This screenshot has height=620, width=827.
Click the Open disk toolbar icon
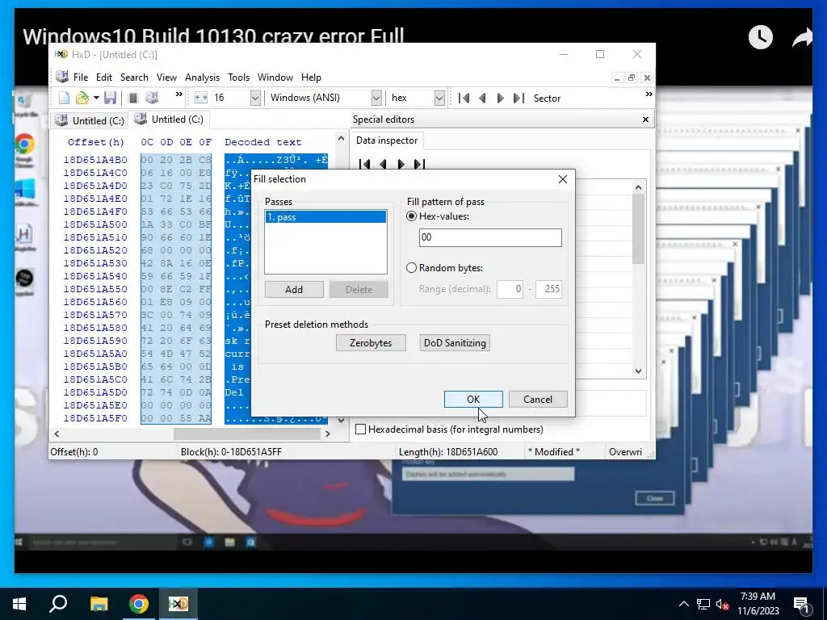pos(152,98)
